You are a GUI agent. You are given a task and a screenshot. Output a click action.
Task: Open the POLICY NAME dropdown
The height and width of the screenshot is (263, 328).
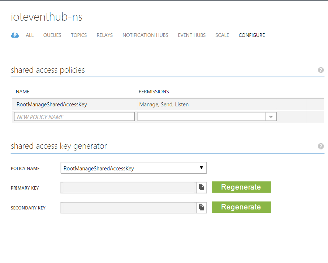click(x=134, y=168)
